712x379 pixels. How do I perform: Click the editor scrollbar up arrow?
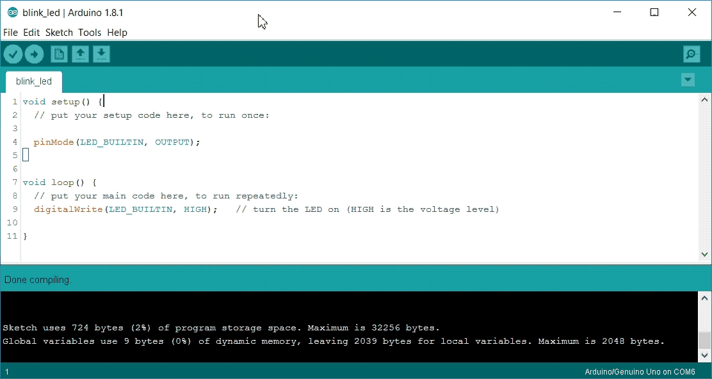[704, 99]
